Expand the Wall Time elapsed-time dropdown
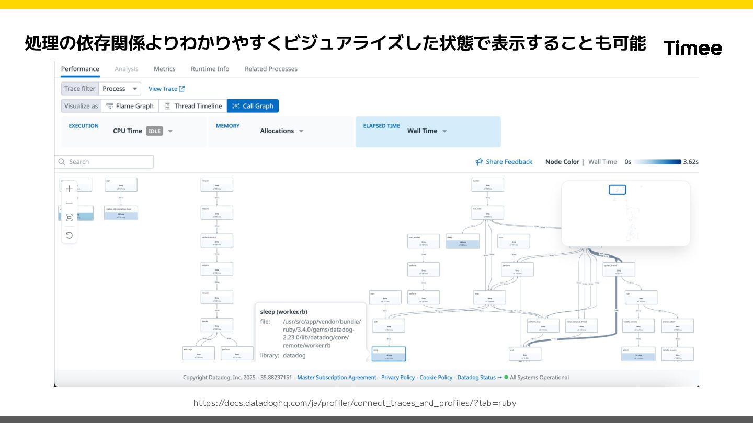The image size is (753, 423). tap(444, 131)
